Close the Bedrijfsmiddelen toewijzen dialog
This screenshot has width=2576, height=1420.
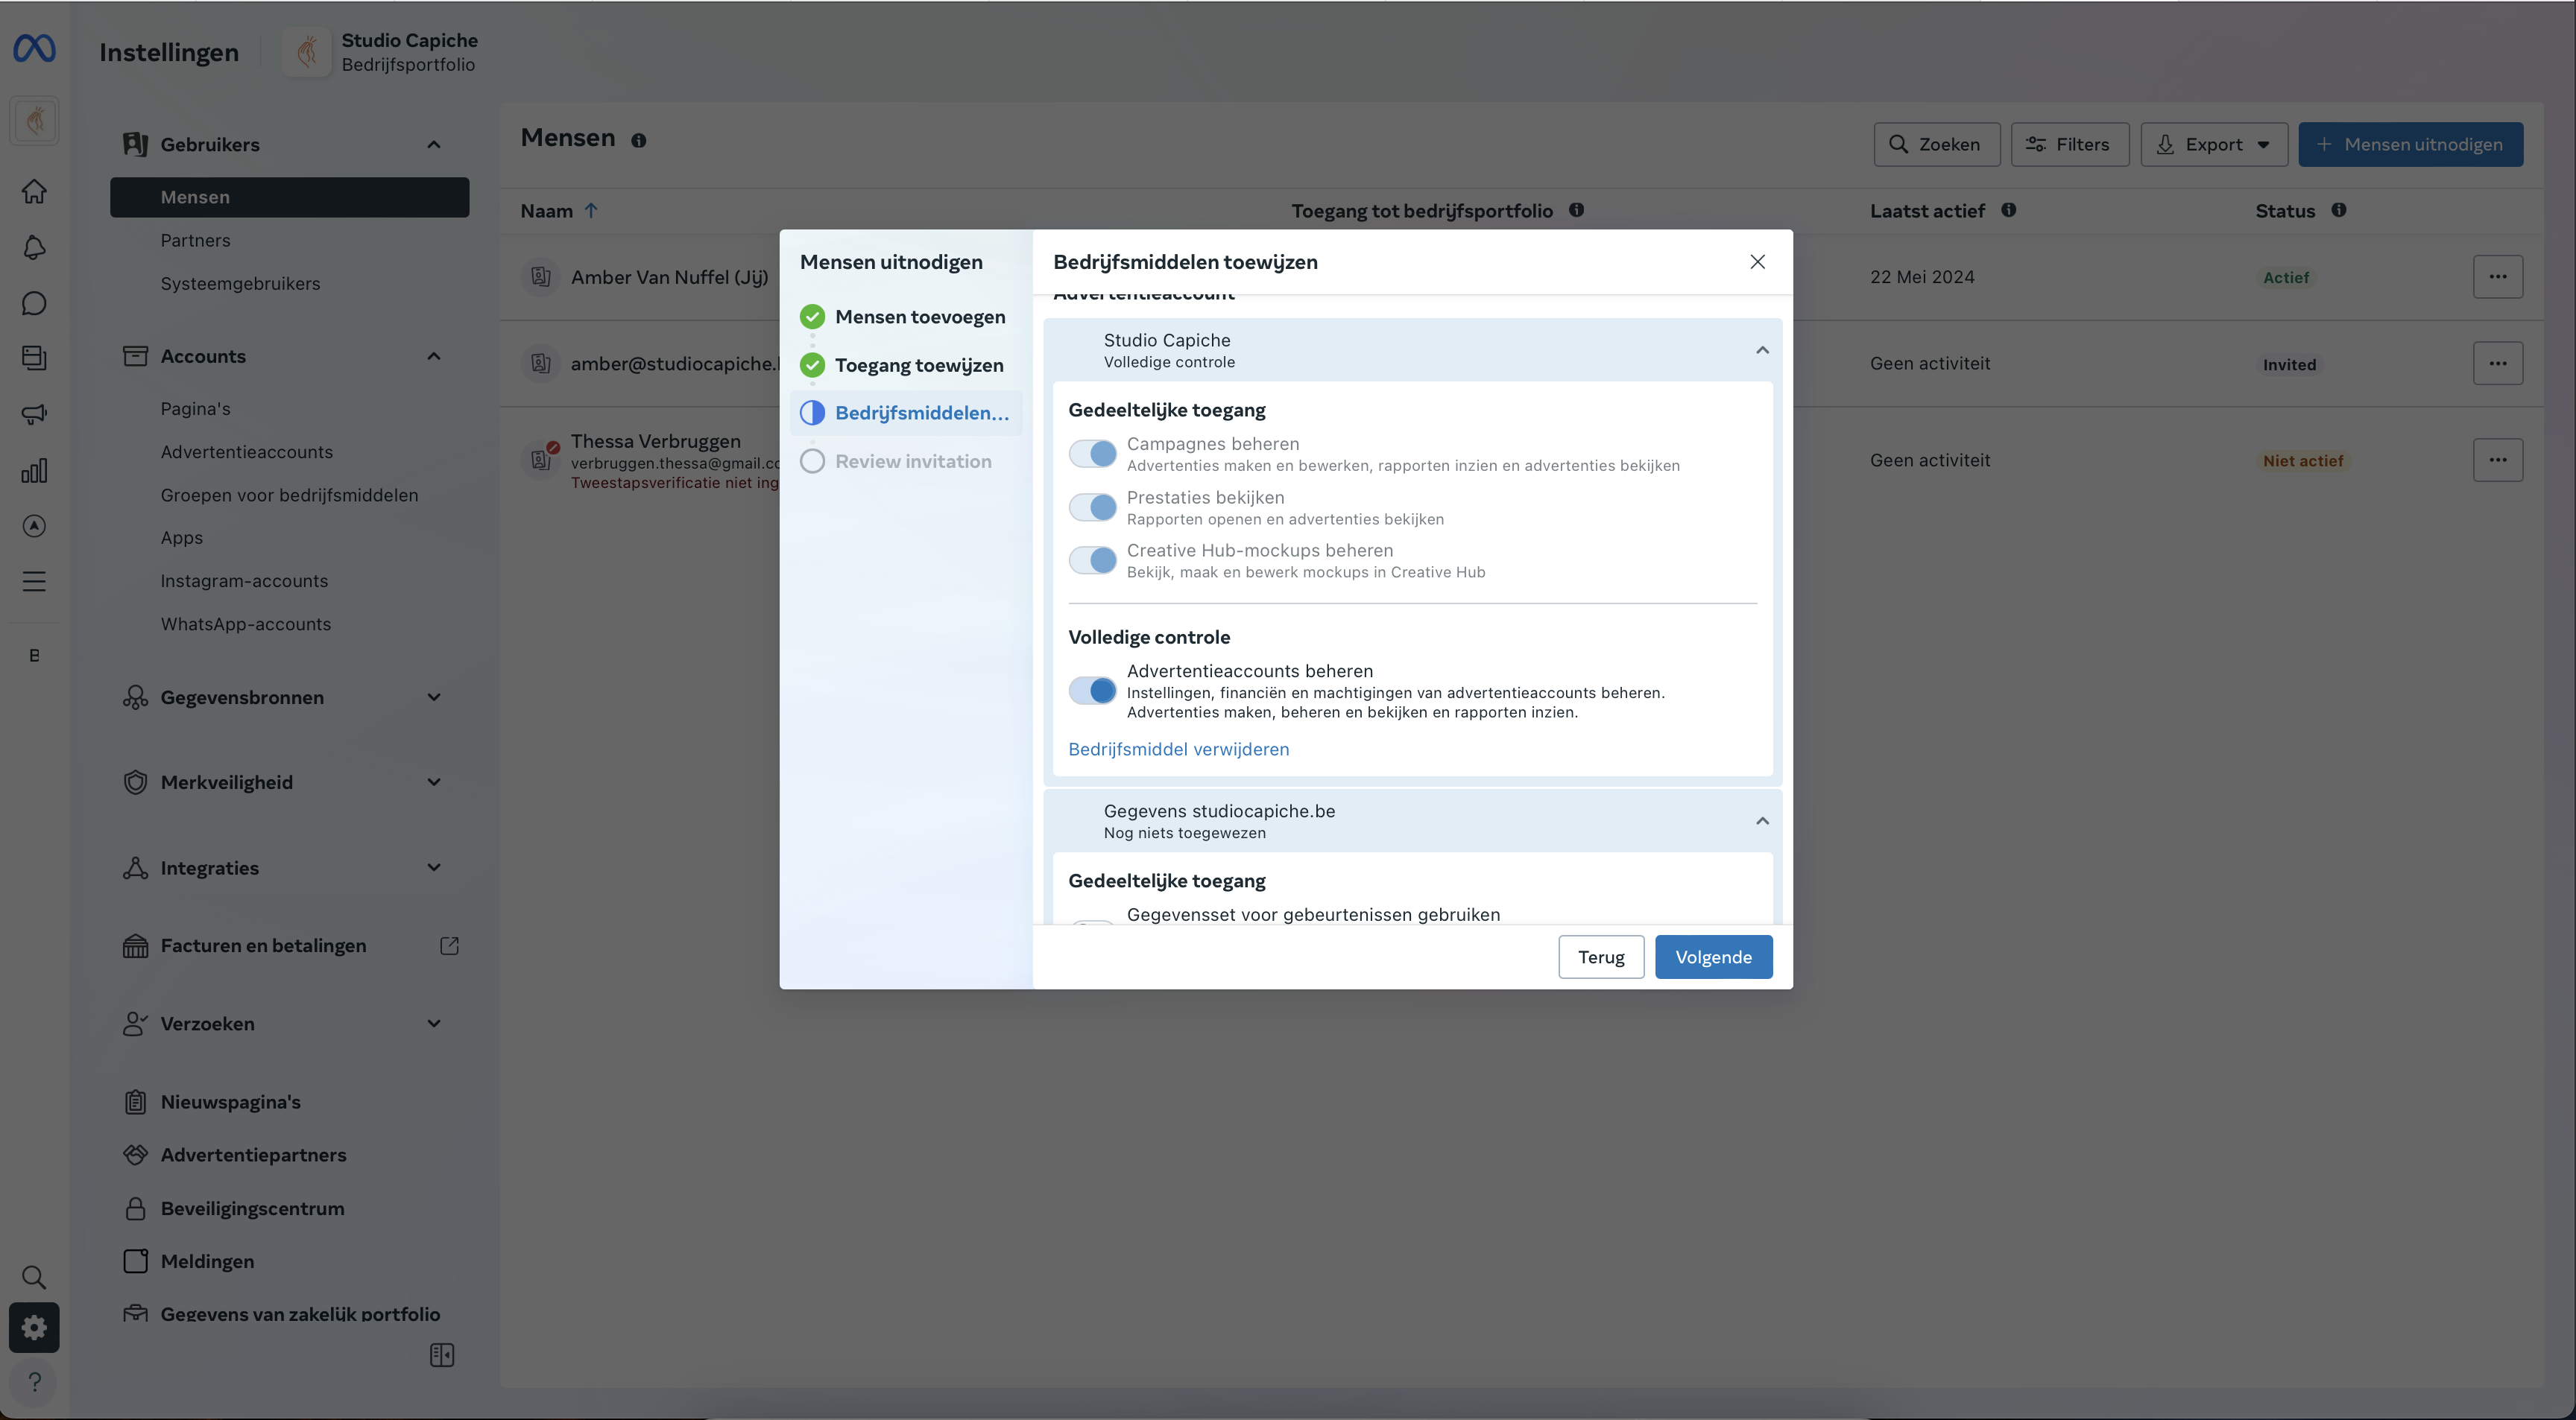tap(1757, 262)
